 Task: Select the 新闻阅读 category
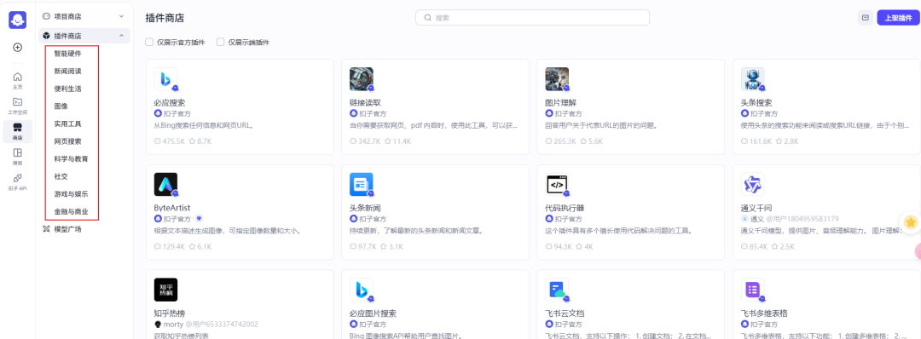pyautogui.click(x=67, y=71)
